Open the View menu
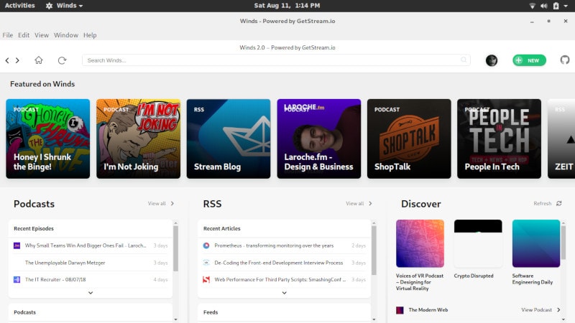The width and height of the screenshot is (575, 323). click(42, 35)
